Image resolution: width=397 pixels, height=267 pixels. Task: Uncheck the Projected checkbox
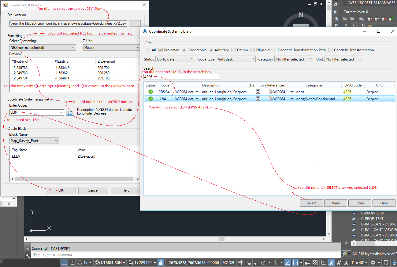[x=161, y=50]
